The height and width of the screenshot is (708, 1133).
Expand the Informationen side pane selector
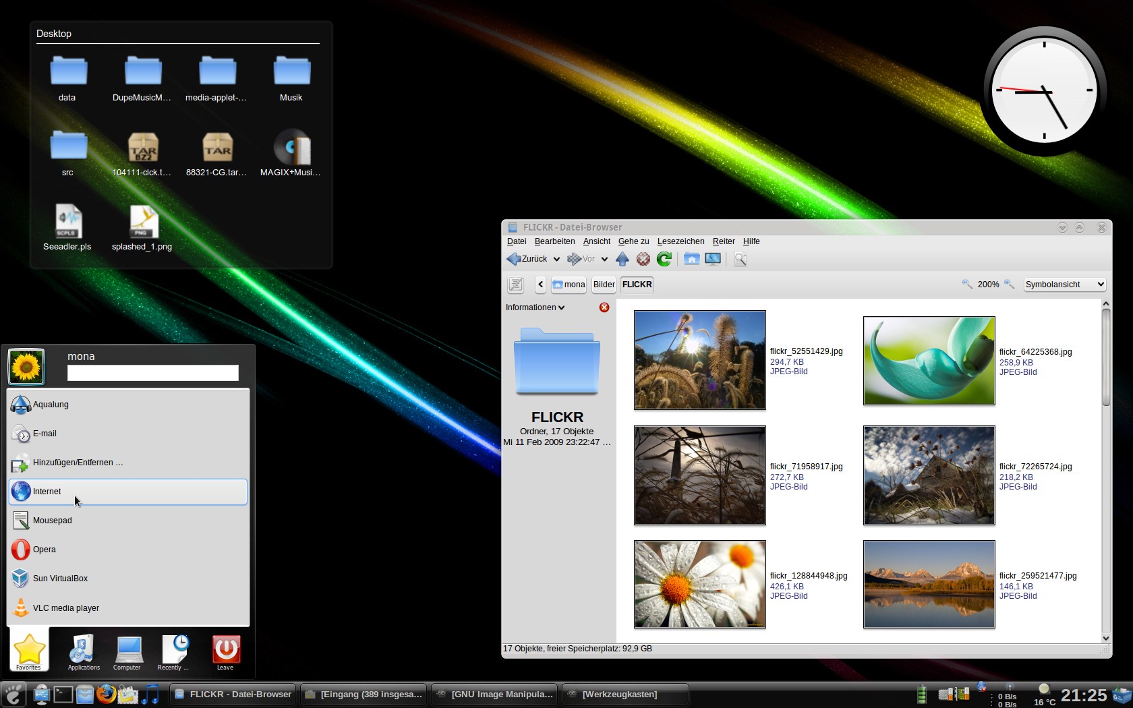pyautogui.click(x=535, y=307)
